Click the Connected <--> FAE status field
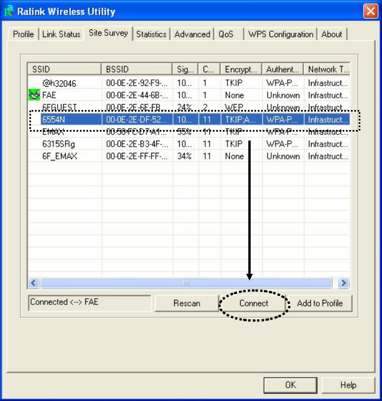Image resolution: width=382 pixels, height=401 pixels. tap(90, 303)
